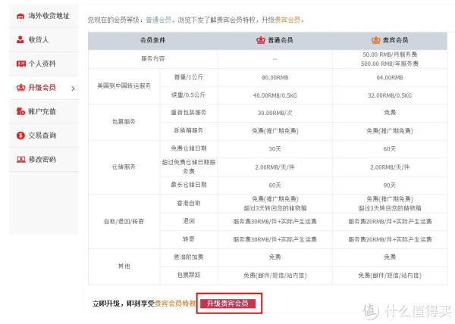Click the 50.00 RMB/月服务费 cell text
This screenshot has width=455, height=324.
pyautogui.click(x=390, y=55)
